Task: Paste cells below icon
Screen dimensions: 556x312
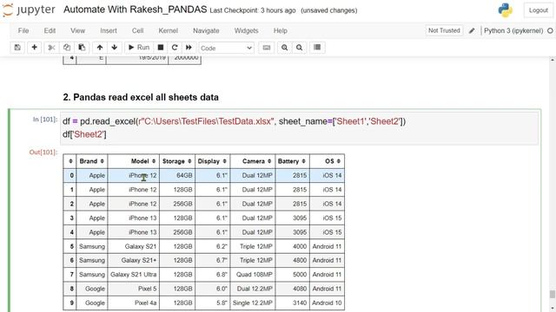Action: coord(82,48)
